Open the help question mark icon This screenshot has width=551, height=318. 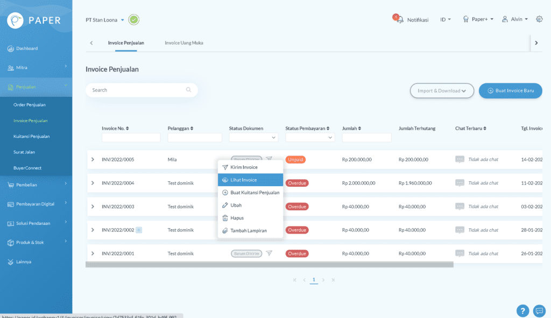pos(522,310)
